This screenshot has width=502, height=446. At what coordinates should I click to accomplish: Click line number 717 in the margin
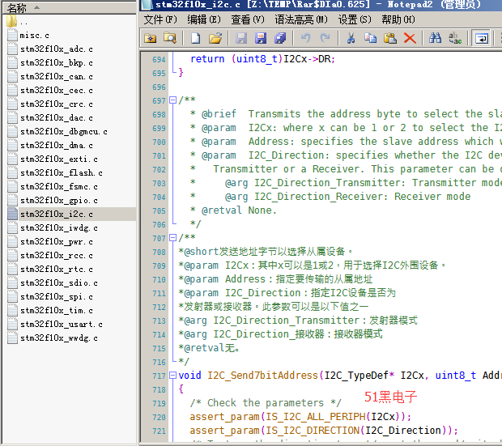(159, 376)
